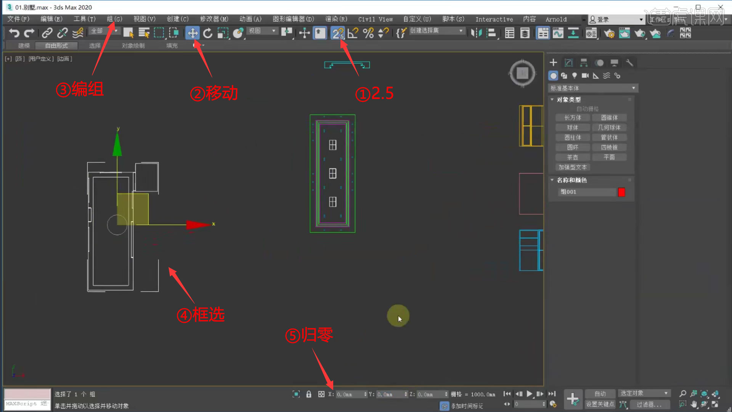732x412 pixels.
Task: Open the 修改器(M) menu
Action: pos(214,19)
